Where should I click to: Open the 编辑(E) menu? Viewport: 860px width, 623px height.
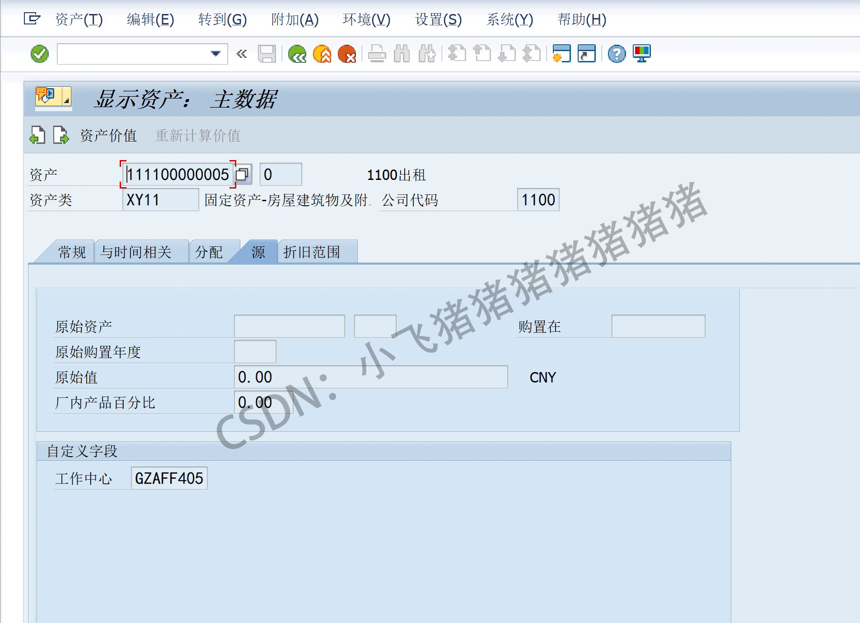coord(150,19)
